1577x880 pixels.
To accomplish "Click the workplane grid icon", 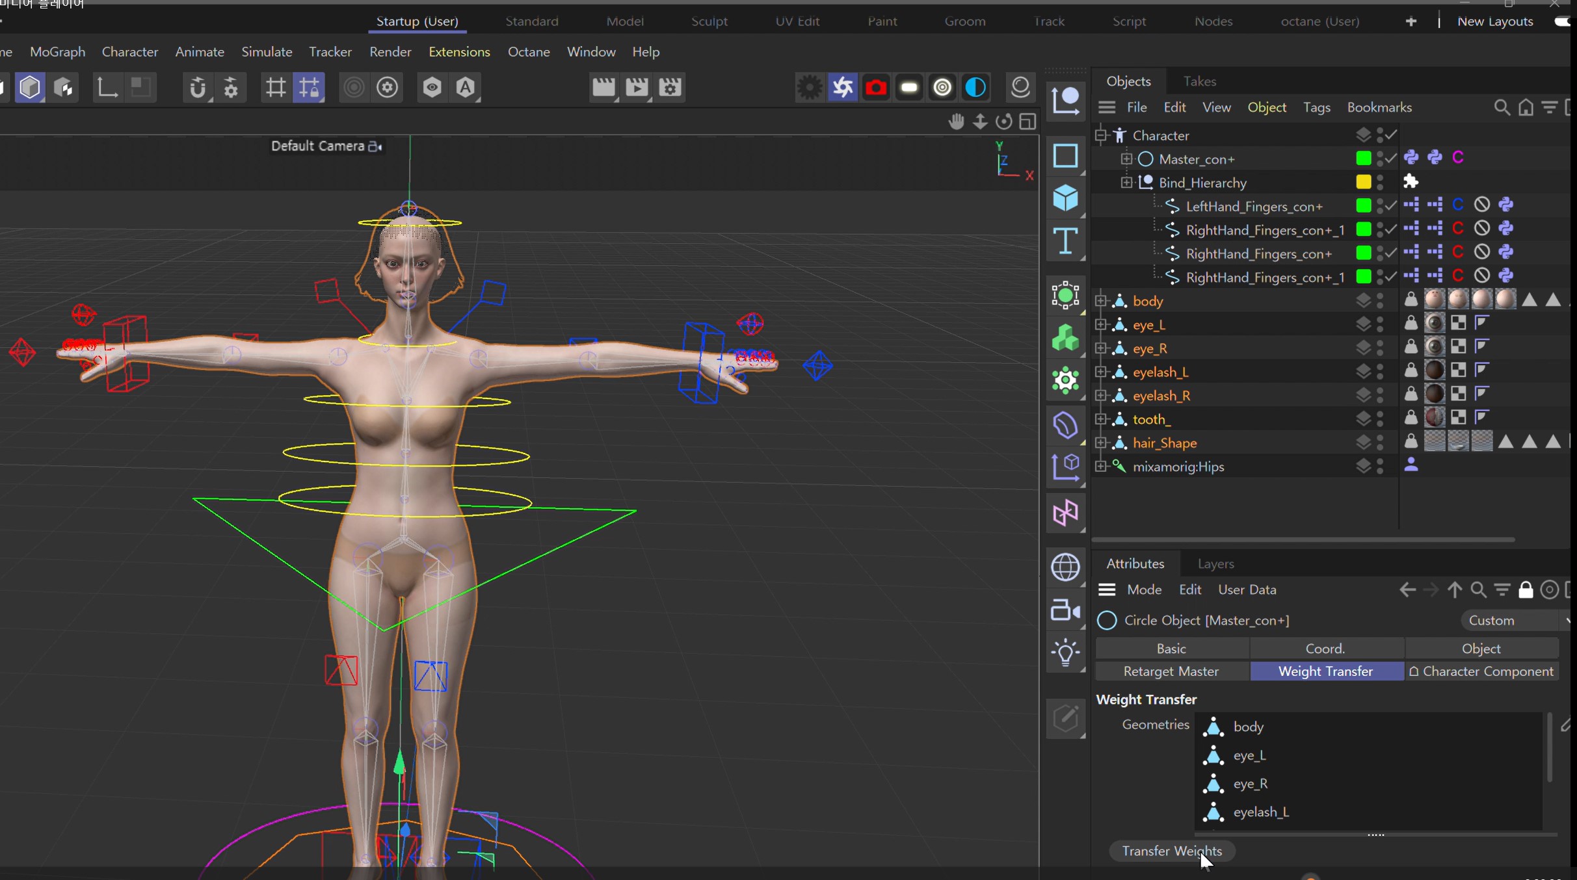I will tap(275, 87).
